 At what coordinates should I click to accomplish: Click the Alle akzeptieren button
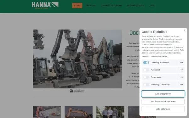point(163,94)
